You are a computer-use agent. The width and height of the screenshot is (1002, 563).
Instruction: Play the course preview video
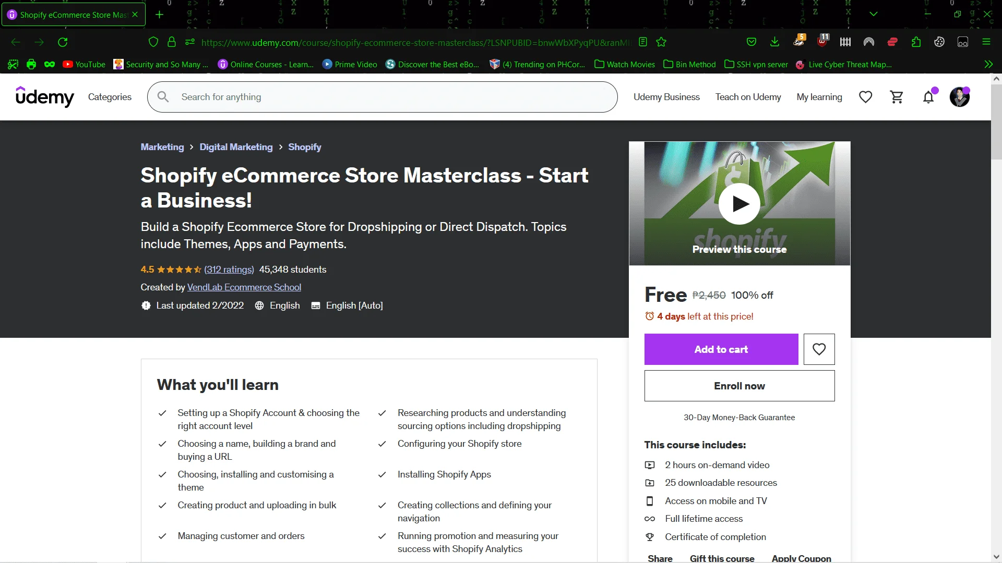pyautogui.click(x=739, y=204)
